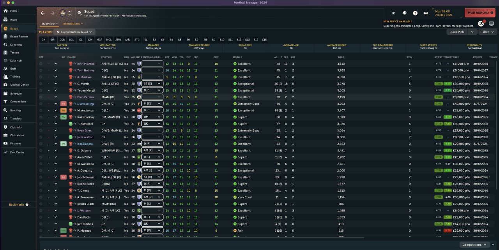Toggle the picked circle for M. Nakamba
The height and width of the screenshot is (250, 499).
tap(41, 164)
